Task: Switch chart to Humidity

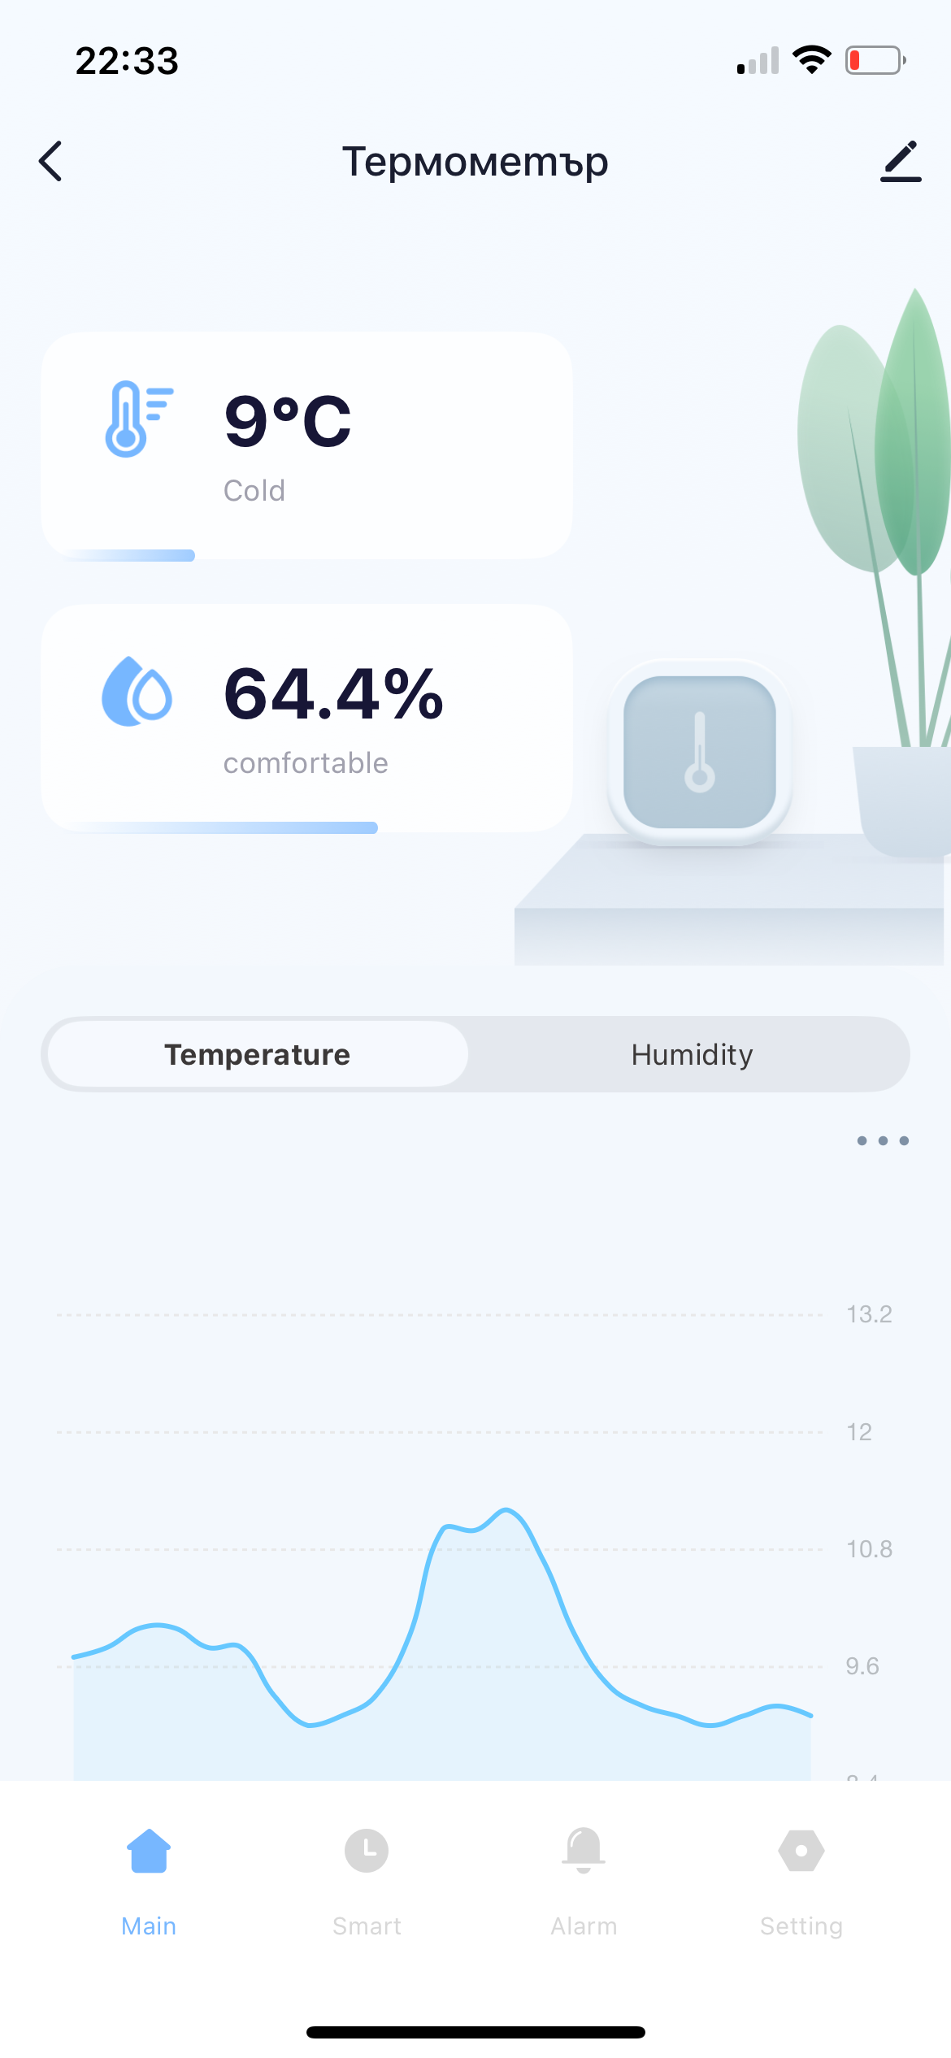Action: pyautogui.click(x=692, y=1054)
